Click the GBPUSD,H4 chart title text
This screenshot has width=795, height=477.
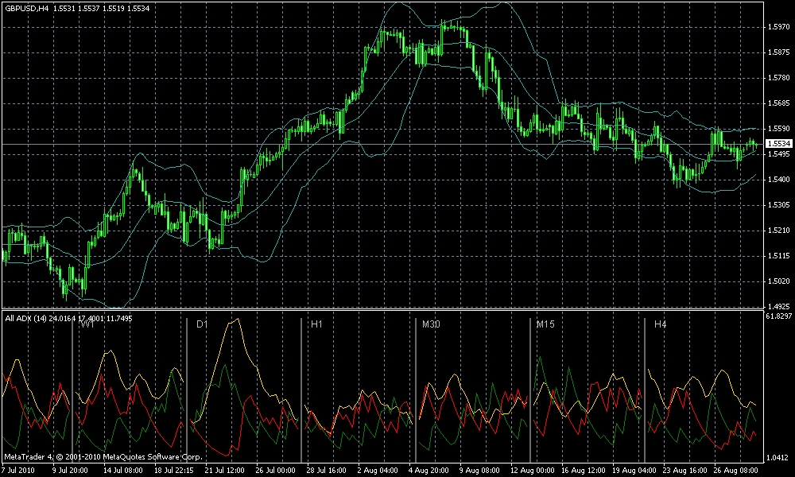click(x=27, y=9)
